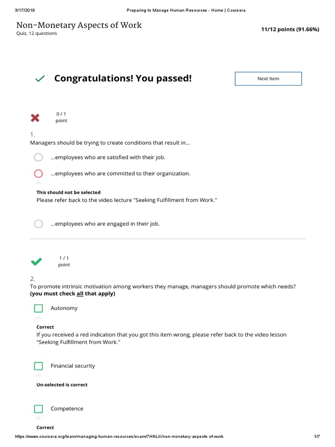
Task: Click the Next Item button
Action: (x=268, y=79)
